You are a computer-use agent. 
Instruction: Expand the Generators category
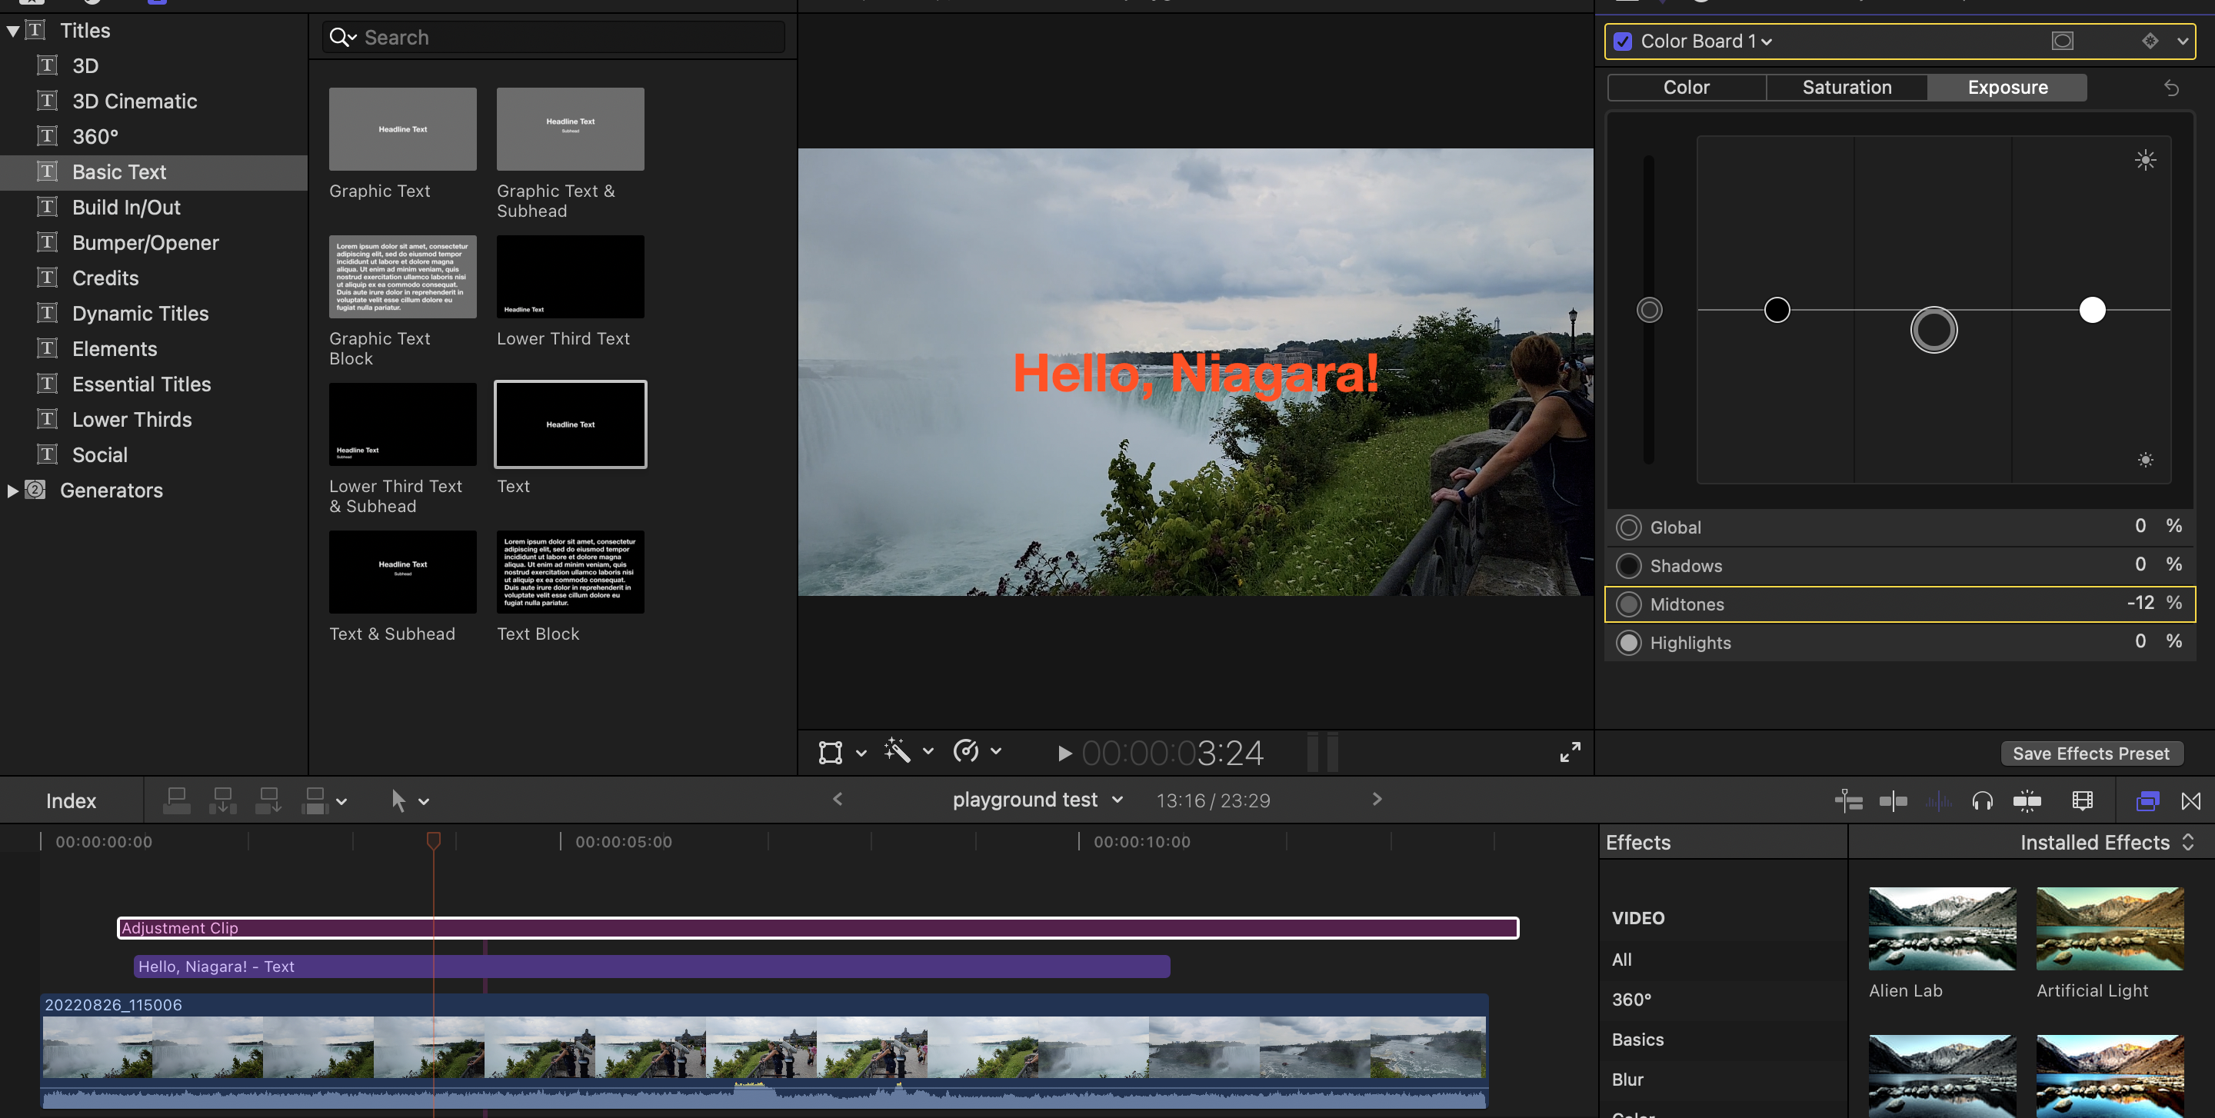(13, 491)
